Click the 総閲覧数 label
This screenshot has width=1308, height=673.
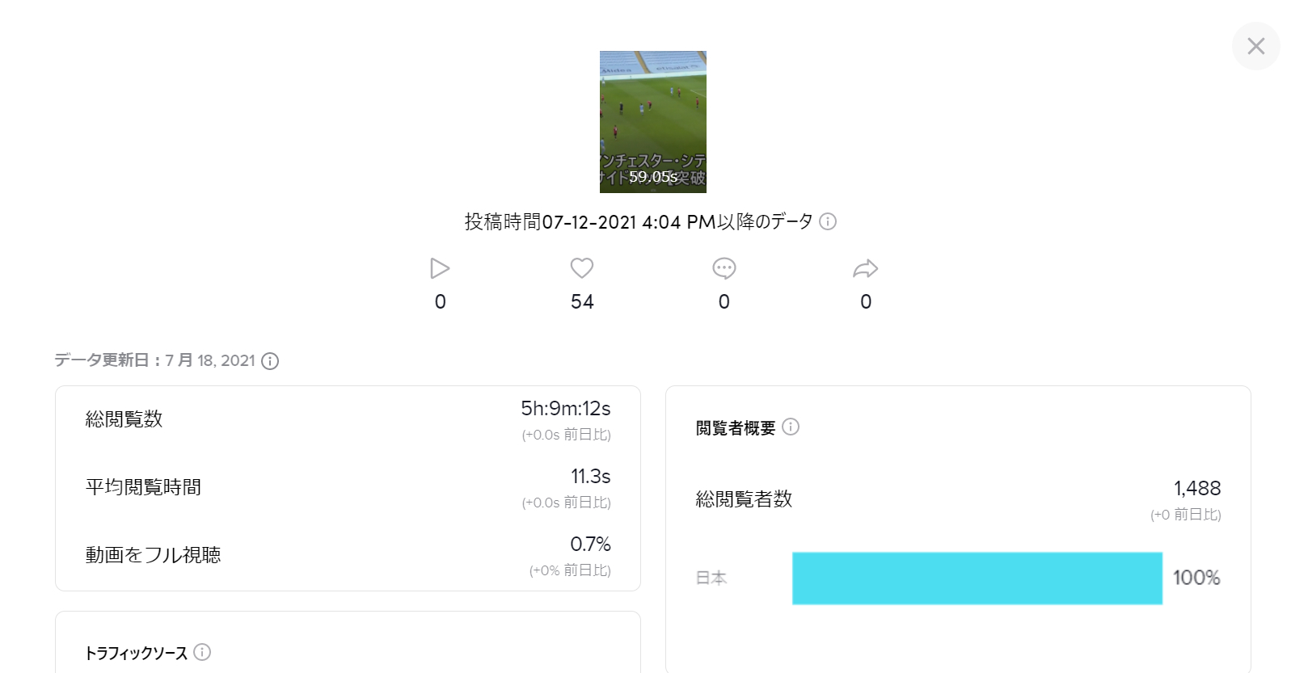pos(124,419)
